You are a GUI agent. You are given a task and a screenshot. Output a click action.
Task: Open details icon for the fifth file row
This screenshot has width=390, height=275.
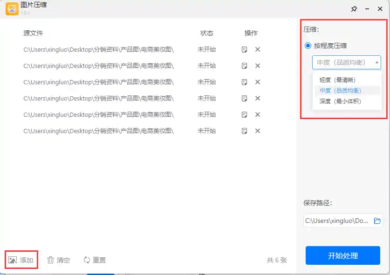pos(244,114)
